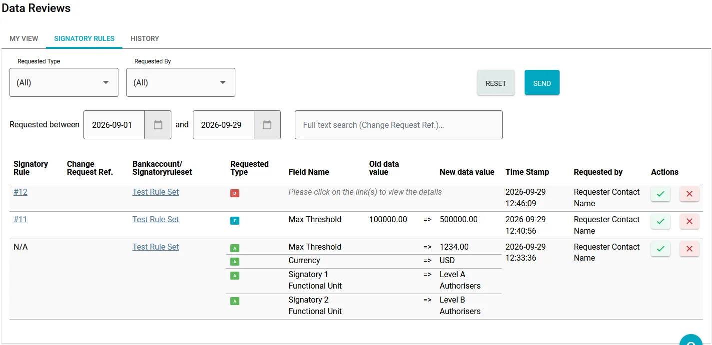Open the Requested By dropdown
Viewport: 712px width, 345px height.
coord(181,82)
